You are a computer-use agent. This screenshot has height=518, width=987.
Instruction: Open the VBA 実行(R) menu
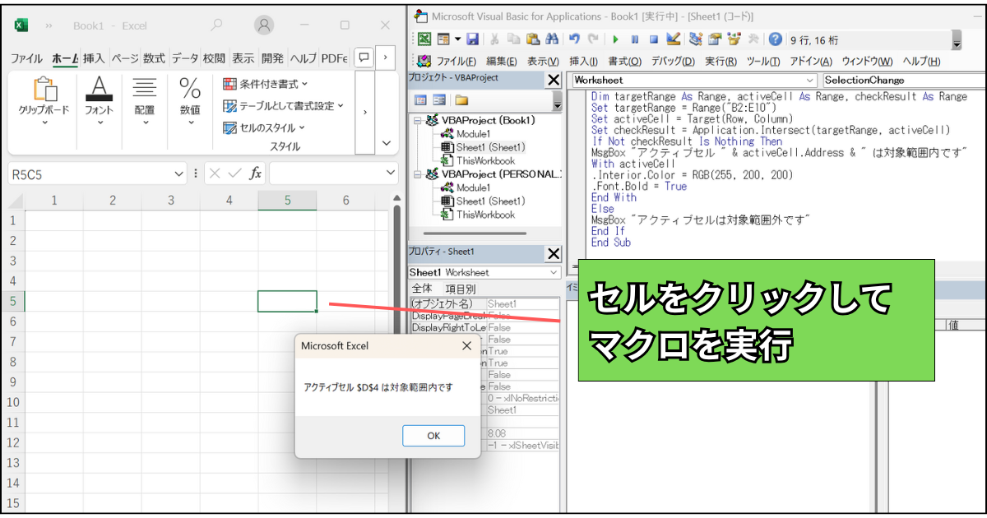721,61
